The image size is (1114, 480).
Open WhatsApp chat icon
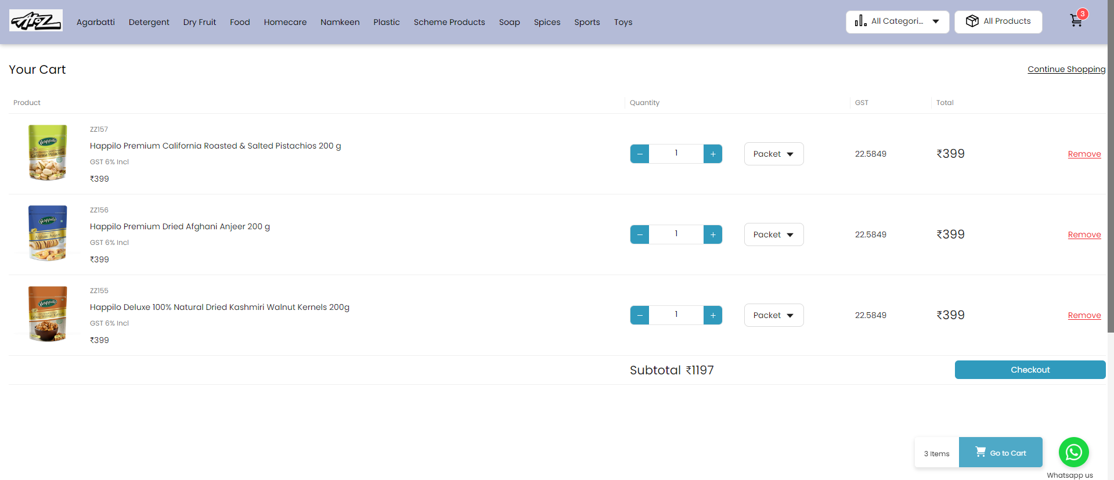click(x=1073, y=452)
